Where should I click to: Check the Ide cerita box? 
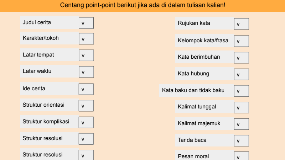(86, 89)
